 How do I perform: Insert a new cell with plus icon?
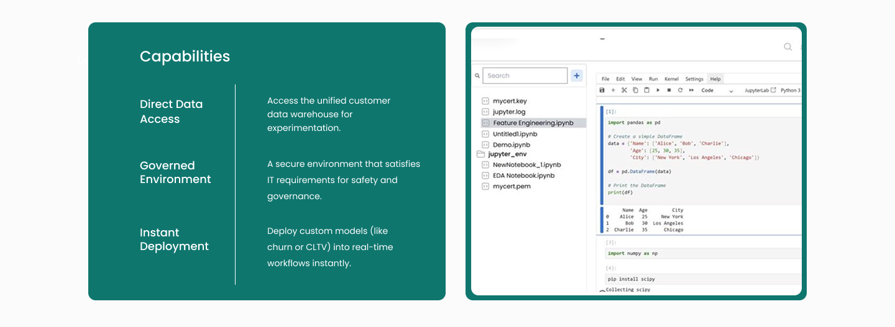[613, 91]
